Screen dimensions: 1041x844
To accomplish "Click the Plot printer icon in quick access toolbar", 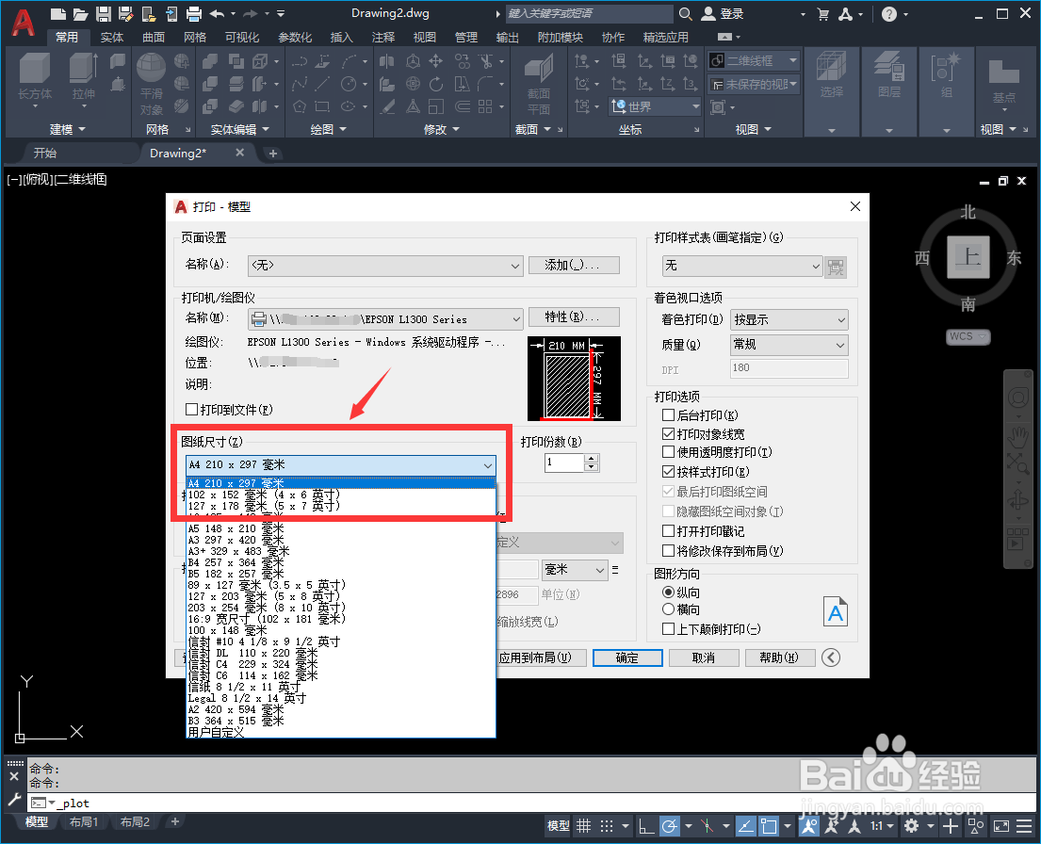I will (x=194, y=13).
